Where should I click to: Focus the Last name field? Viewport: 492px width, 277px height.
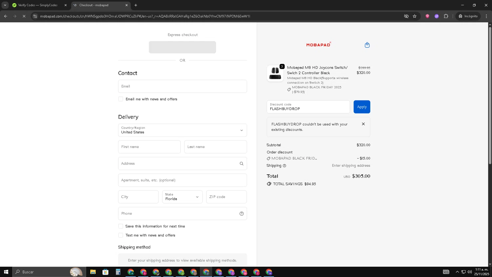pyautogui.click(x=215, y=147)
